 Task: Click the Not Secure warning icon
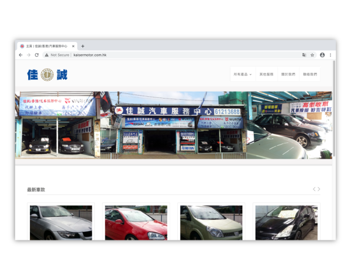click(47, 55)
